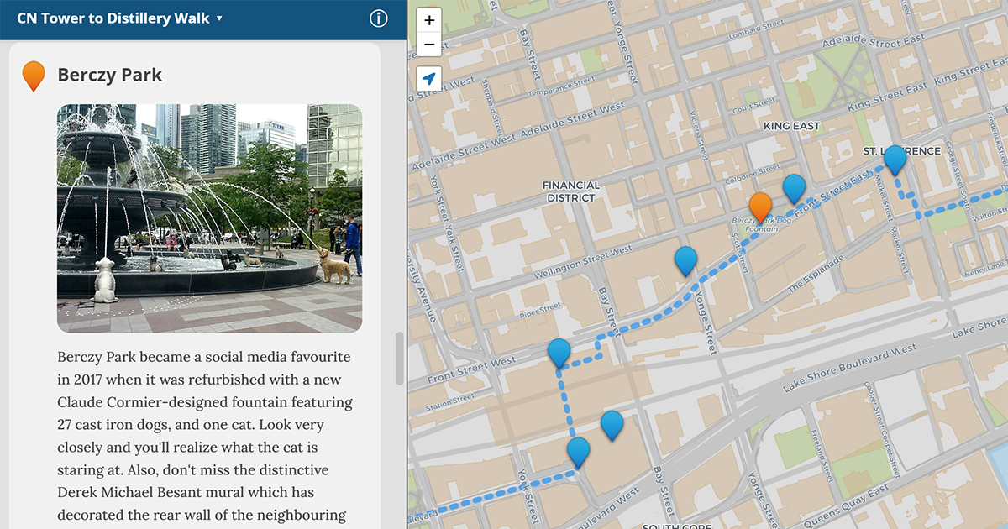Click the Front Street West street label
The image size is (1008, 529).
click(x=471, y=369)
